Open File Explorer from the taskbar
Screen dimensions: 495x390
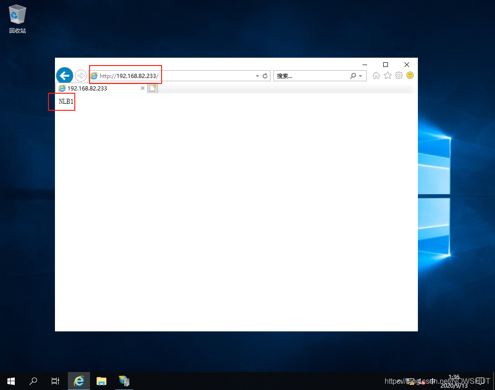tap(102, 381)
